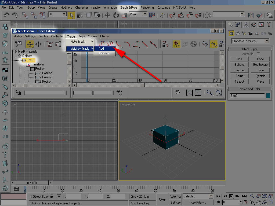Viewport: 275px width, 206px height.
Task: Open the named selection sets dropdown
Action: point(242,14)
